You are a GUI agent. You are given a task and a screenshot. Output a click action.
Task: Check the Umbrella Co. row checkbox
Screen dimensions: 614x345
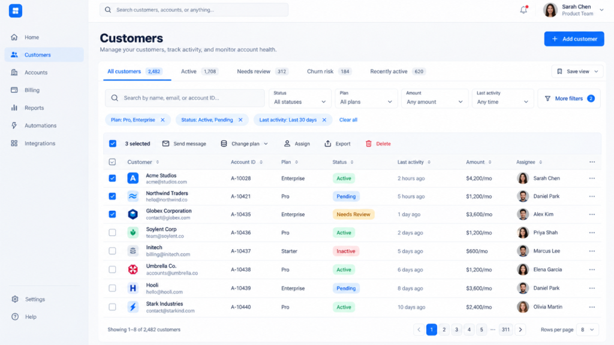click(112, 269)
